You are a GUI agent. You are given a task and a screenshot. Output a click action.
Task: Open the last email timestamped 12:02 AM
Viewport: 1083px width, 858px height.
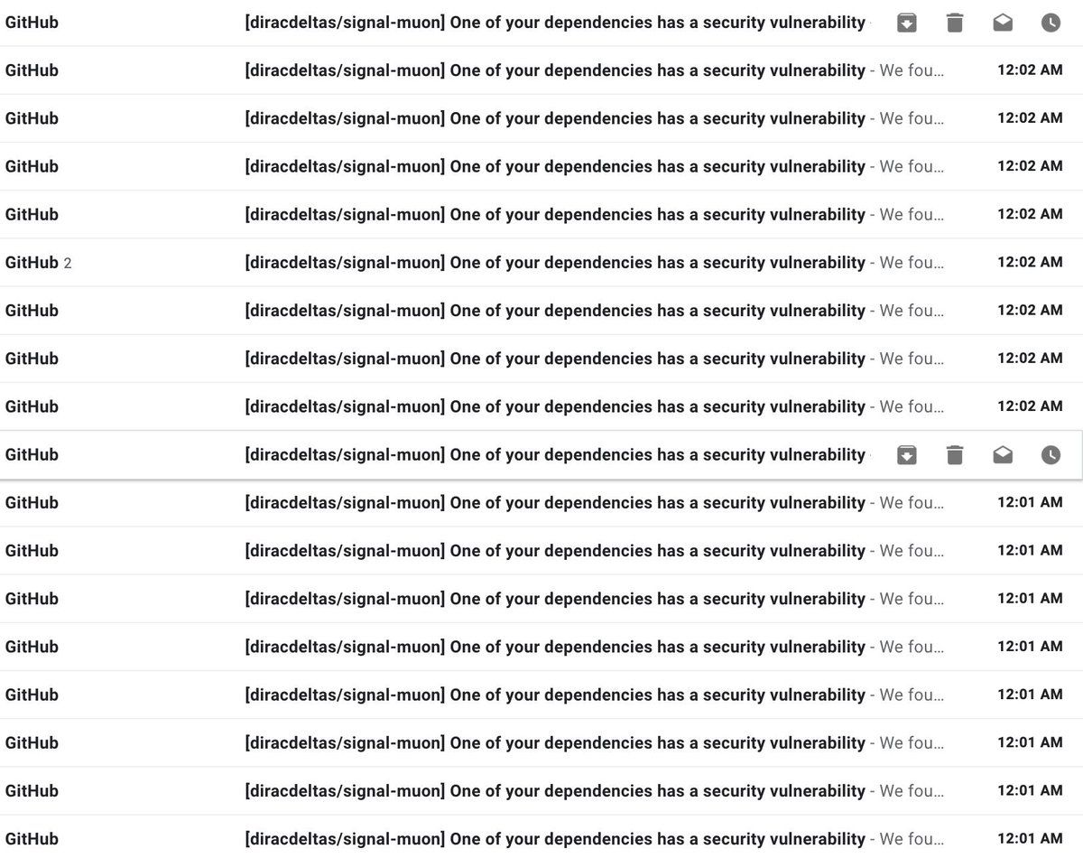(x=541, y=406)
